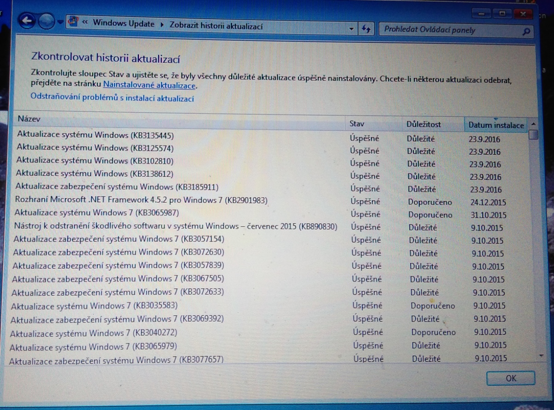Screen dimensions: 554x410
Task: Click the scrollbar down arrow
Action: coord(541,355)
